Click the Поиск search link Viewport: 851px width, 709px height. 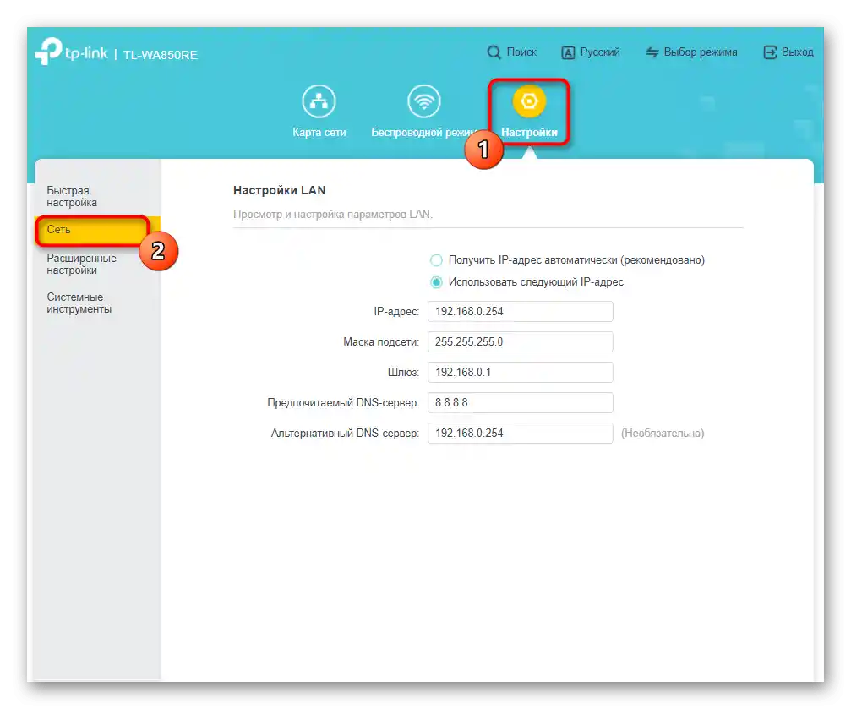point(521,52)
